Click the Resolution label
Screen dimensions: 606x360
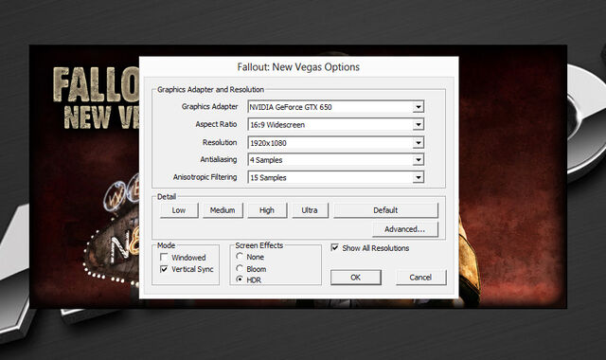(x=220, y=142)
